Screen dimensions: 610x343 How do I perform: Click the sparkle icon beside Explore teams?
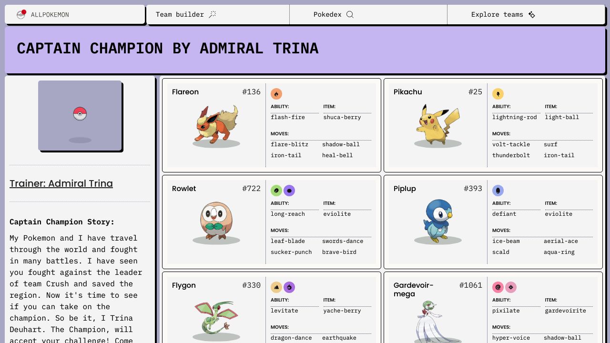(532, 14)
